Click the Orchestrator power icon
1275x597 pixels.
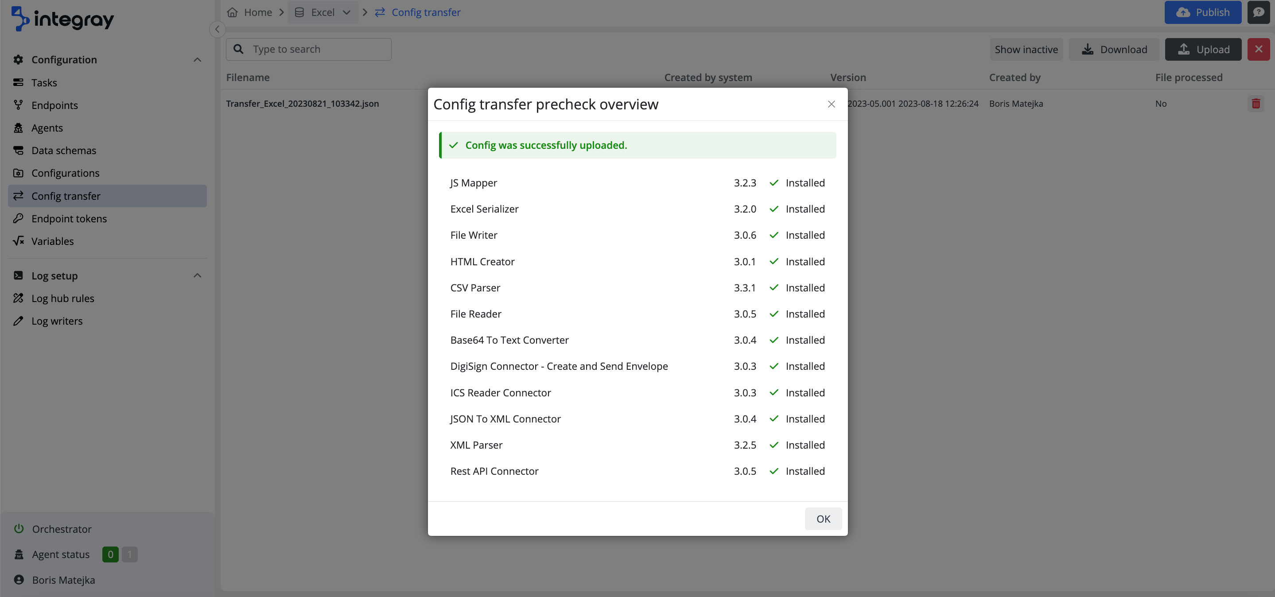click(19, 529)
